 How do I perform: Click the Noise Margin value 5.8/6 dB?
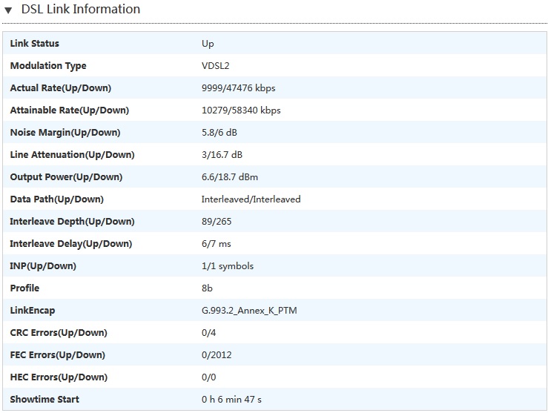pos(223,133)
